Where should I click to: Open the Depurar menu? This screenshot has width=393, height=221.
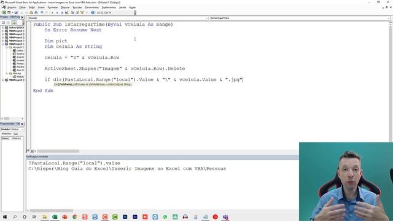tap(65, 7)
